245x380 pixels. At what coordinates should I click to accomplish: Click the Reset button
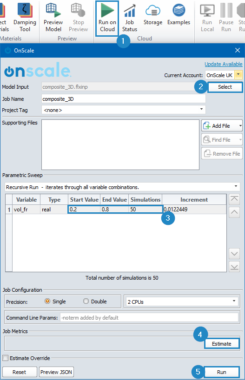(x=20, y=372)
